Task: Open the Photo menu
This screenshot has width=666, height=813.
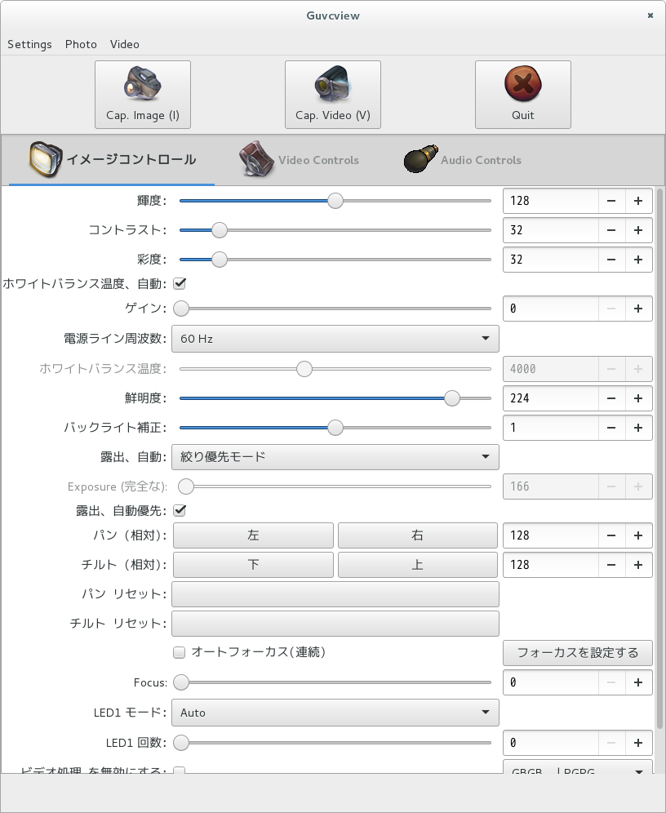Action: pyautogui.click(x=81, y=44)
